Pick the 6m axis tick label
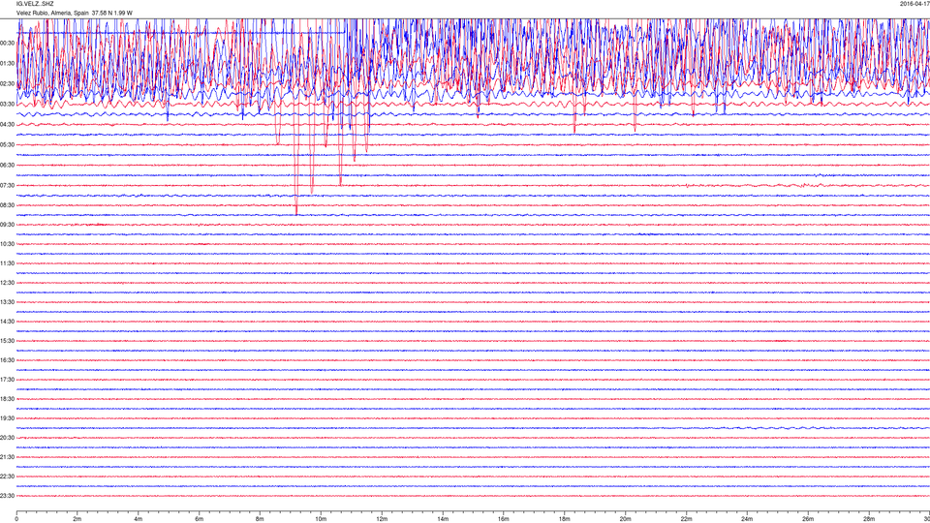Screen dimensions: 930x523 (200, 519)
